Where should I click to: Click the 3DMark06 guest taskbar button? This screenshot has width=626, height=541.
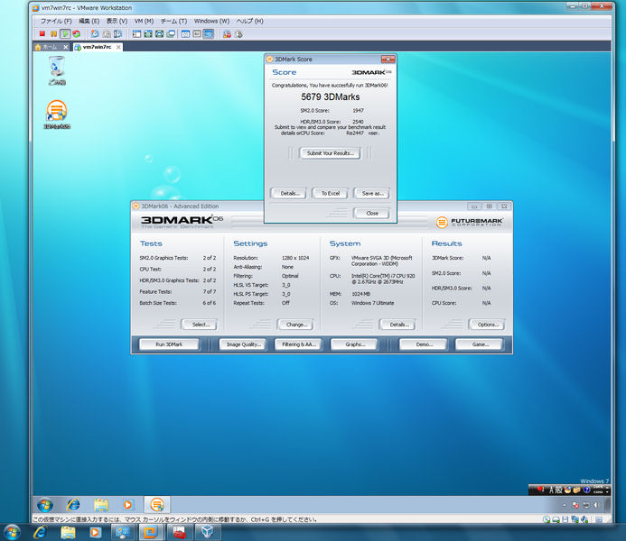tap(157, 505)
